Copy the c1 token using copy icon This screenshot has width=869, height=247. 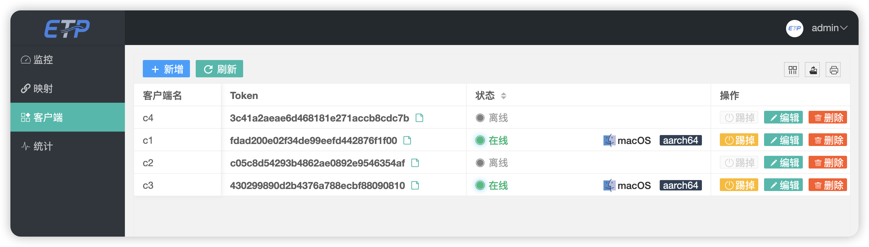click(407, 140)
